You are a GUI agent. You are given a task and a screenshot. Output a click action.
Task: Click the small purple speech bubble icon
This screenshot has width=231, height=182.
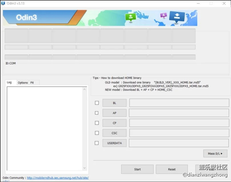coord(163,15)
